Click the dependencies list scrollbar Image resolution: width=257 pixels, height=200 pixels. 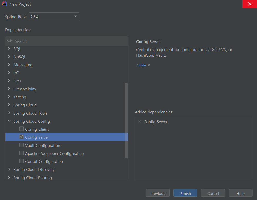(x=126, y=121)
